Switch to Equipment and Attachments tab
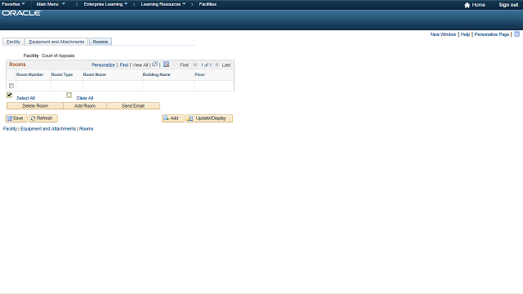 [x=56, y=42]
